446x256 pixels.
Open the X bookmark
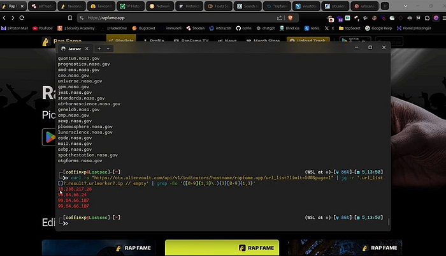tap(329, 28)
